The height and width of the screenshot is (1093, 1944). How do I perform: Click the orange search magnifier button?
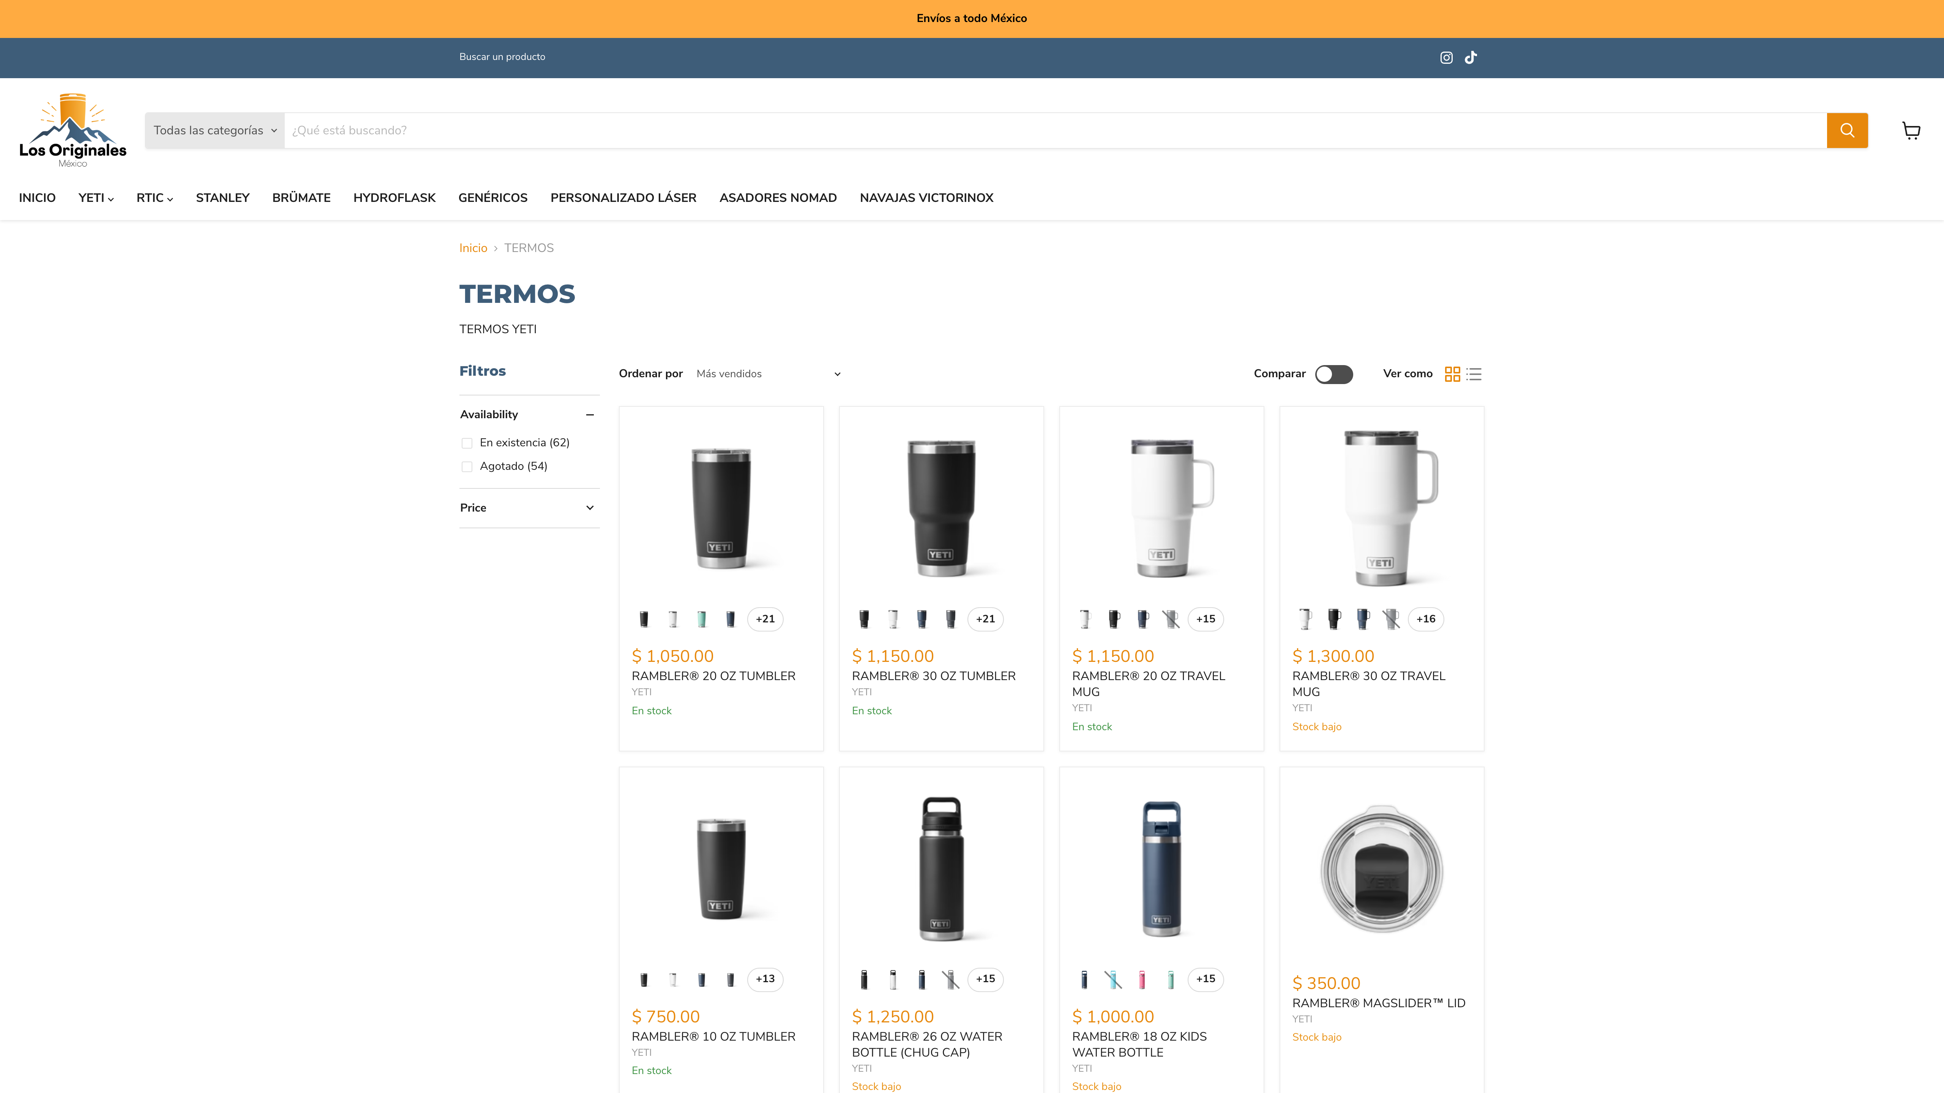coord(1847,131)
